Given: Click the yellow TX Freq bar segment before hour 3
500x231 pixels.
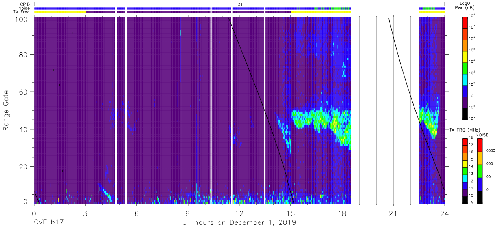Looking at the screenshot, I should pos(60,12).
